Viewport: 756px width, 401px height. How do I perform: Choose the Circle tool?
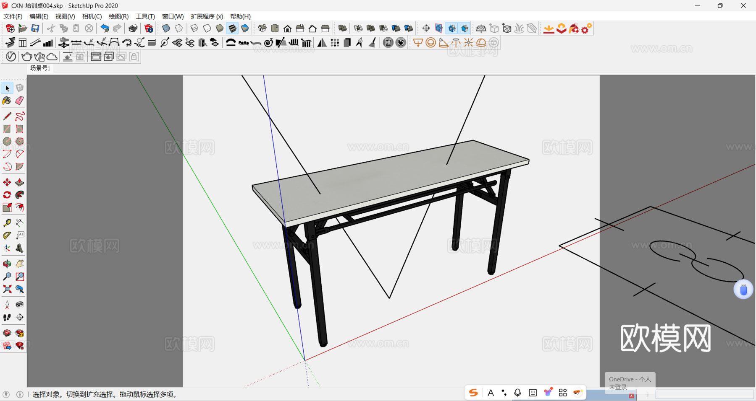coord(7,141)
